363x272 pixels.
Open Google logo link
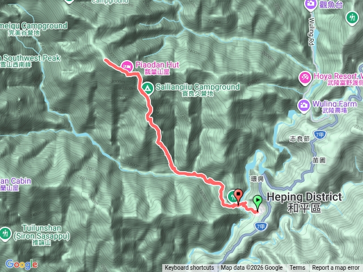[22, 265]
